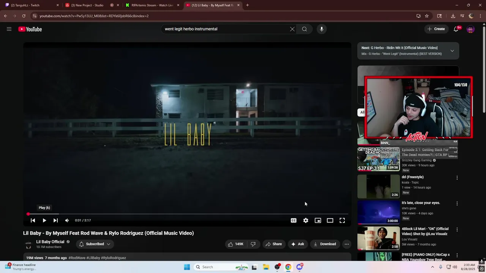Open Chrome three-dot menu
This screenshot has width=486, height=273.
[480, 16]
